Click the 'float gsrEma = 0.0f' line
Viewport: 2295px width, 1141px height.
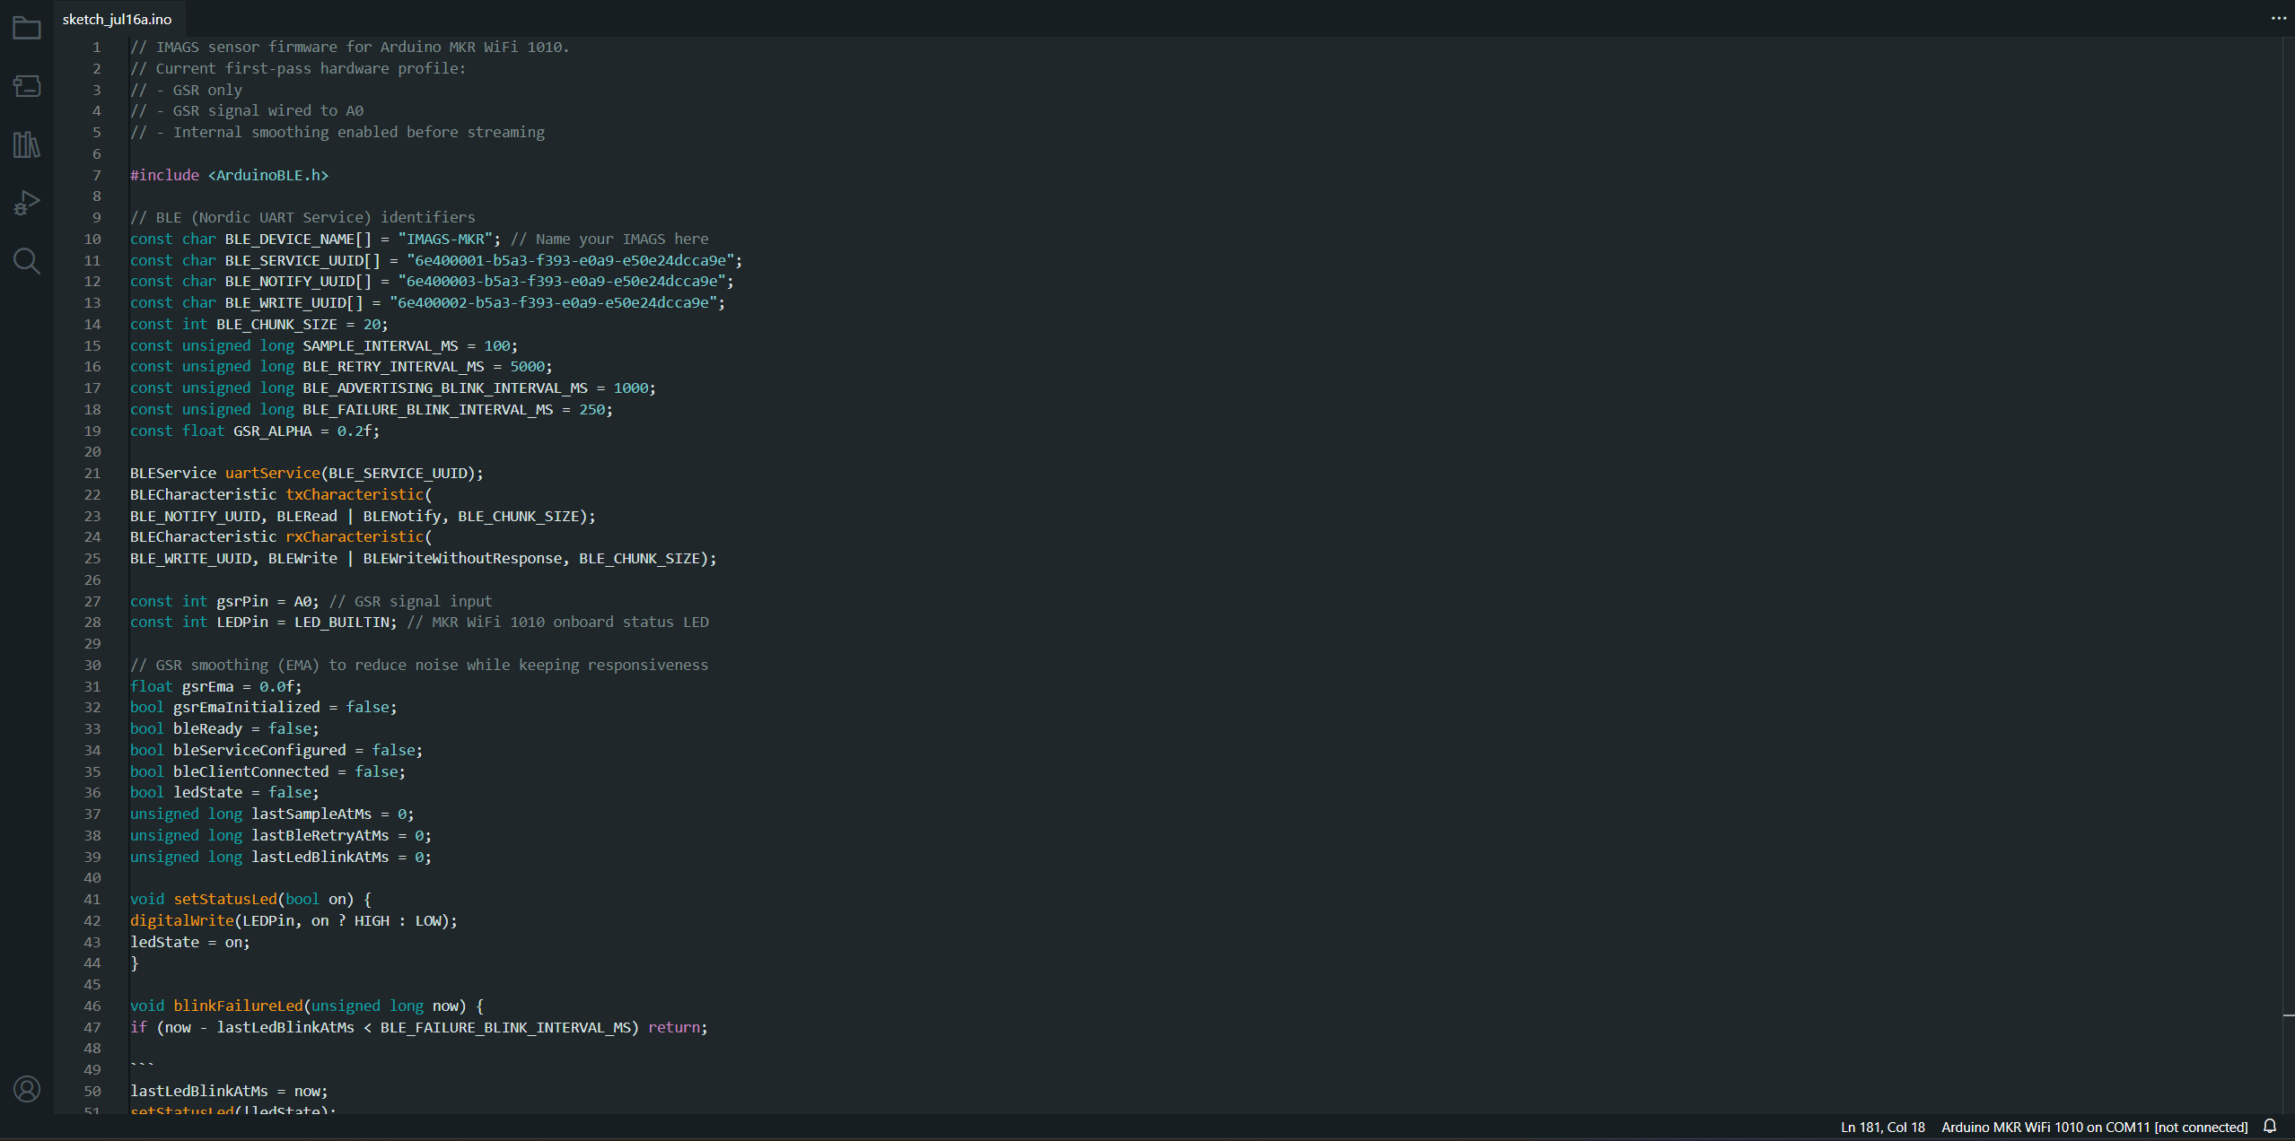click(216, 686)
